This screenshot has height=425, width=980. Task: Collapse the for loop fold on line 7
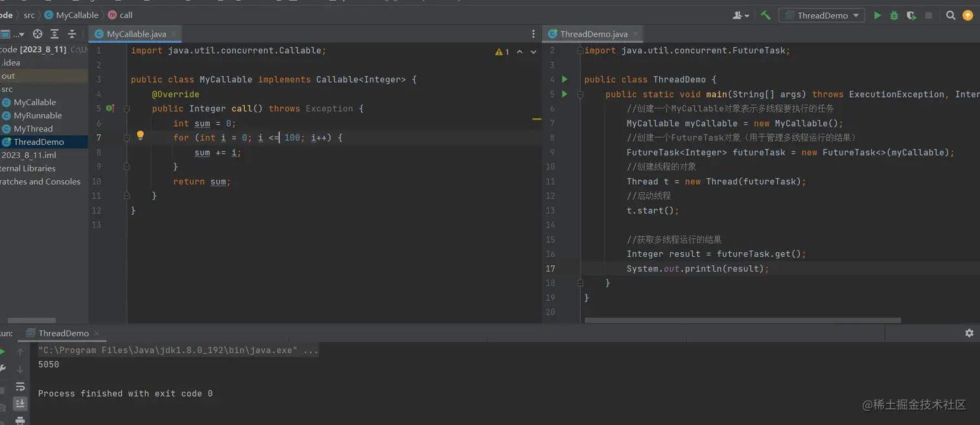click(127, 138)
